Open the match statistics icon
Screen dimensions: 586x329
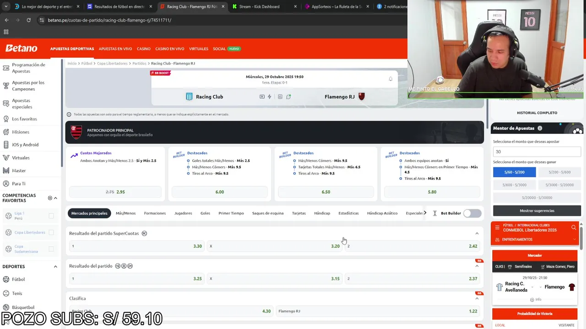click(280, 97)
